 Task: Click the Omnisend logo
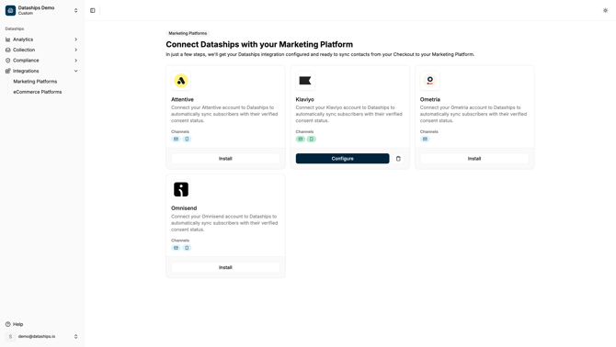point(181,189)
